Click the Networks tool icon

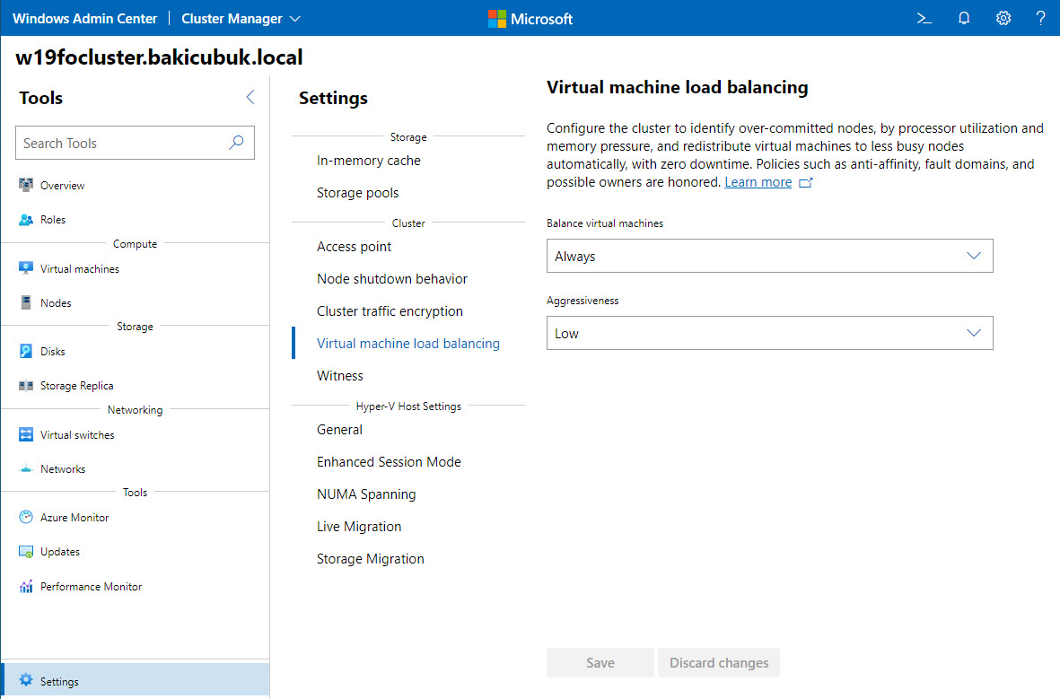26,469
